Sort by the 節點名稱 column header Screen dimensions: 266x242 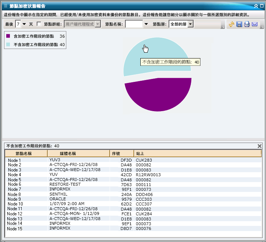pyautogui.click(x=24, y=154)
